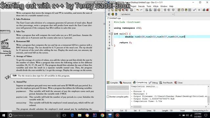Click the Compile four-squares icon
The image size is (210, 118).
(179, 10)
